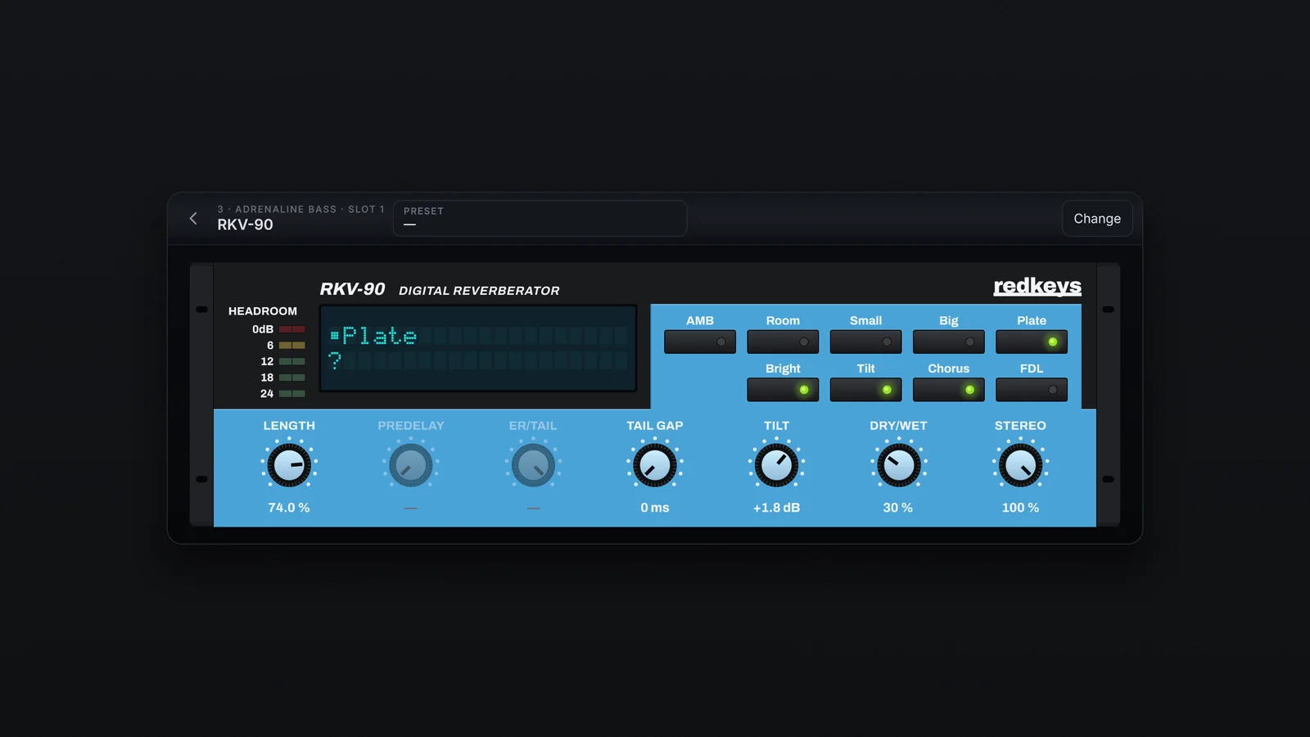
Task: Click the 30 % dry/wet value
Action: [x=898, y=508]
